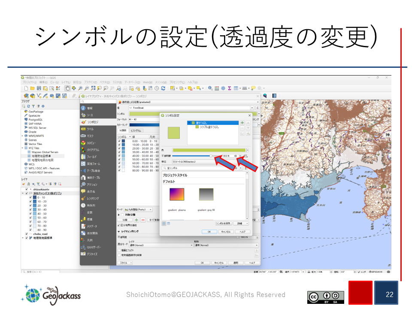Click the 不透明度 opacity slider handle
The image size is (412, 309).
click(x=211, y=156)
